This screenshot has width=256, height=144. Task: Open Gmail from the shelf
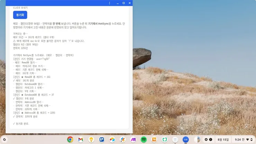[x=81, y=139]
